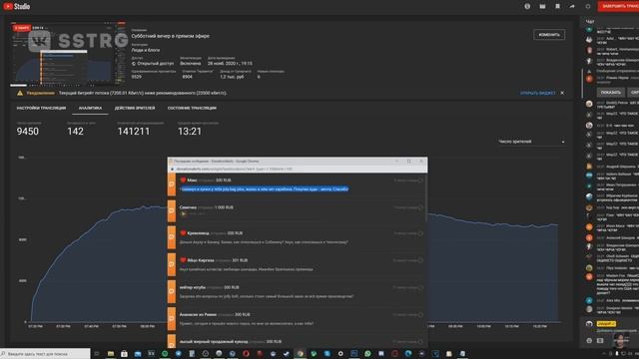Click the donations window vertical scrollbar
The height and width of the screenshot is (359, 639).
[426, 199]
